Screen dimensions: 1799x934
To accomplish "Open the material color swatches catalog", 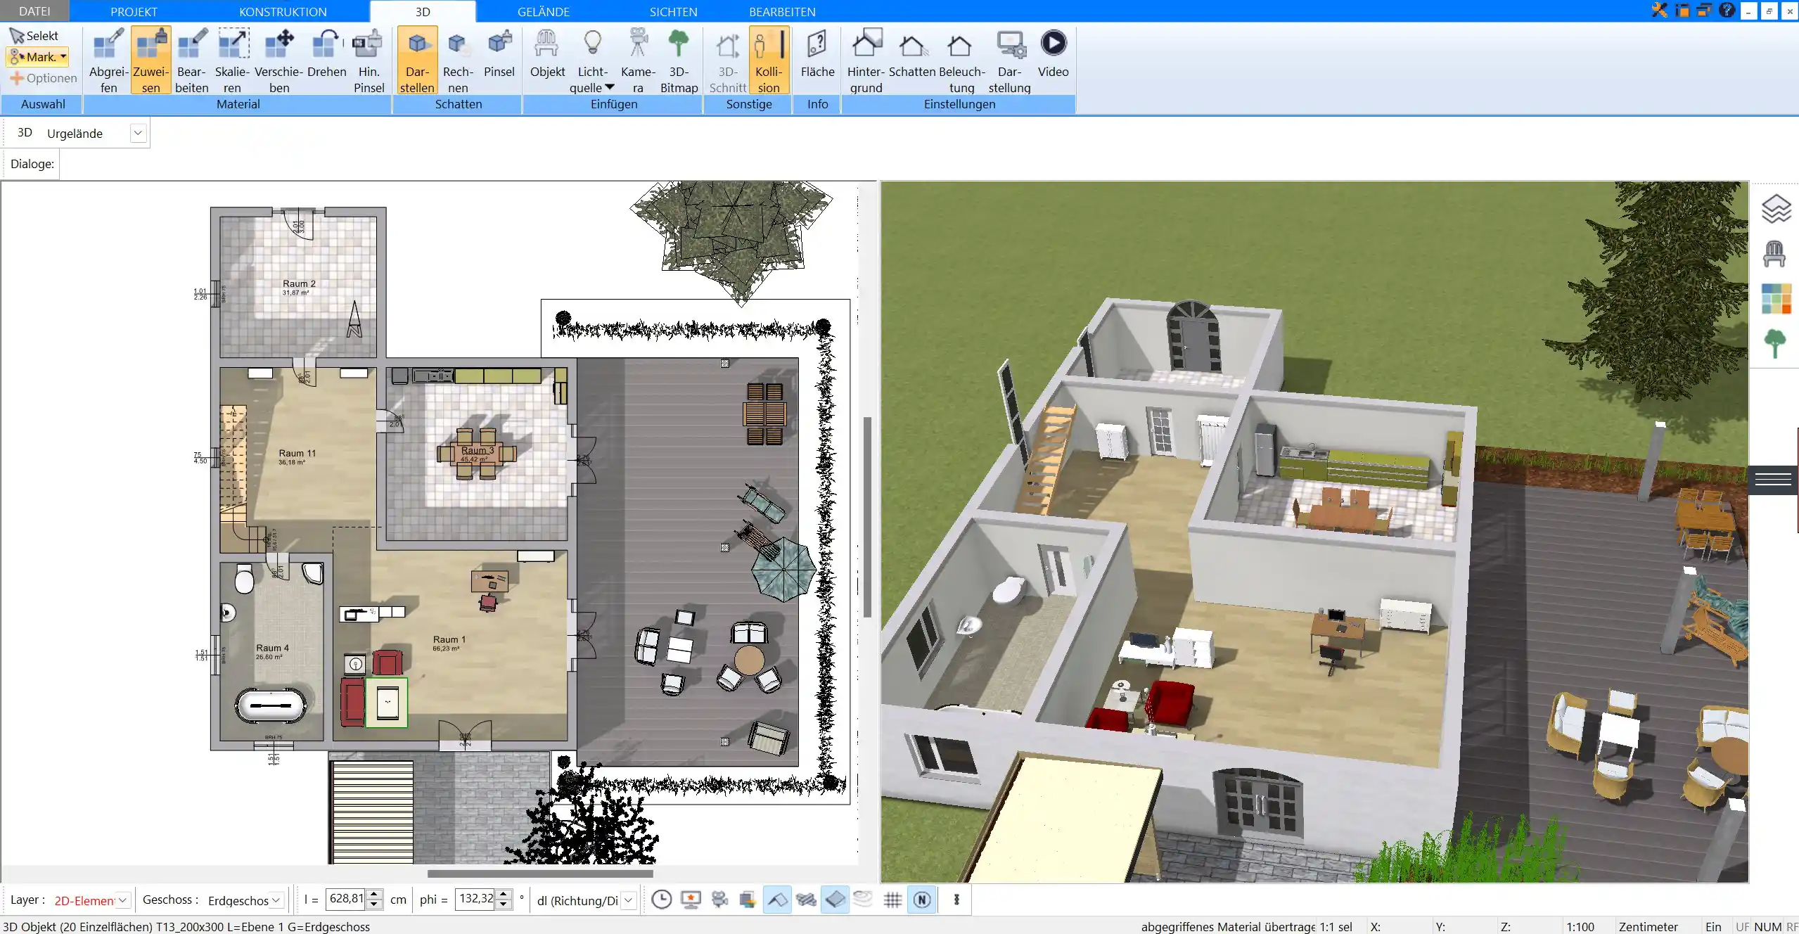I will coord(1776,299).
